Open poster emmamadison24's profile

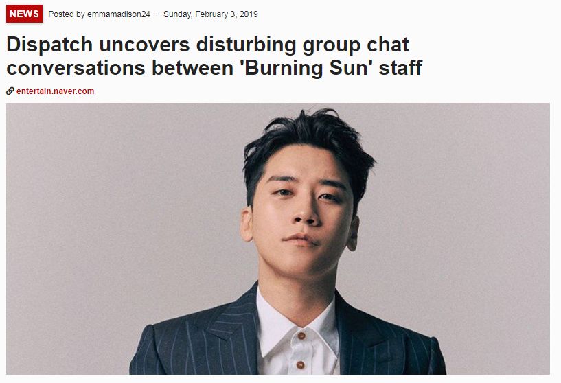tap(118, 14)
